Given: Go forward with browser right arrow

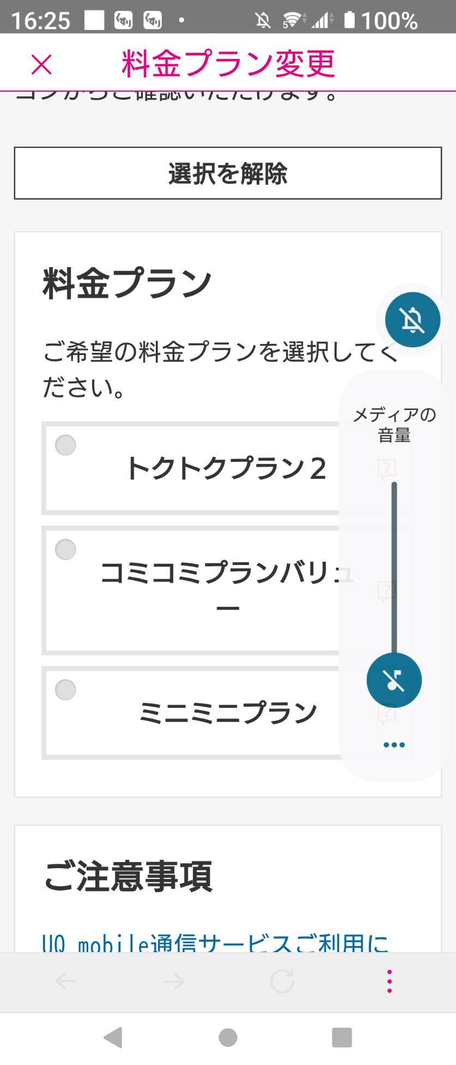Looking at the screenshot, I should coord(174,981).
